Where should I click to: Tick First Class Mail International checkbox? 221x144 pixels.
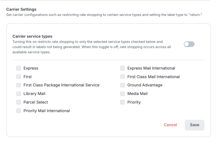click(123, 77)
